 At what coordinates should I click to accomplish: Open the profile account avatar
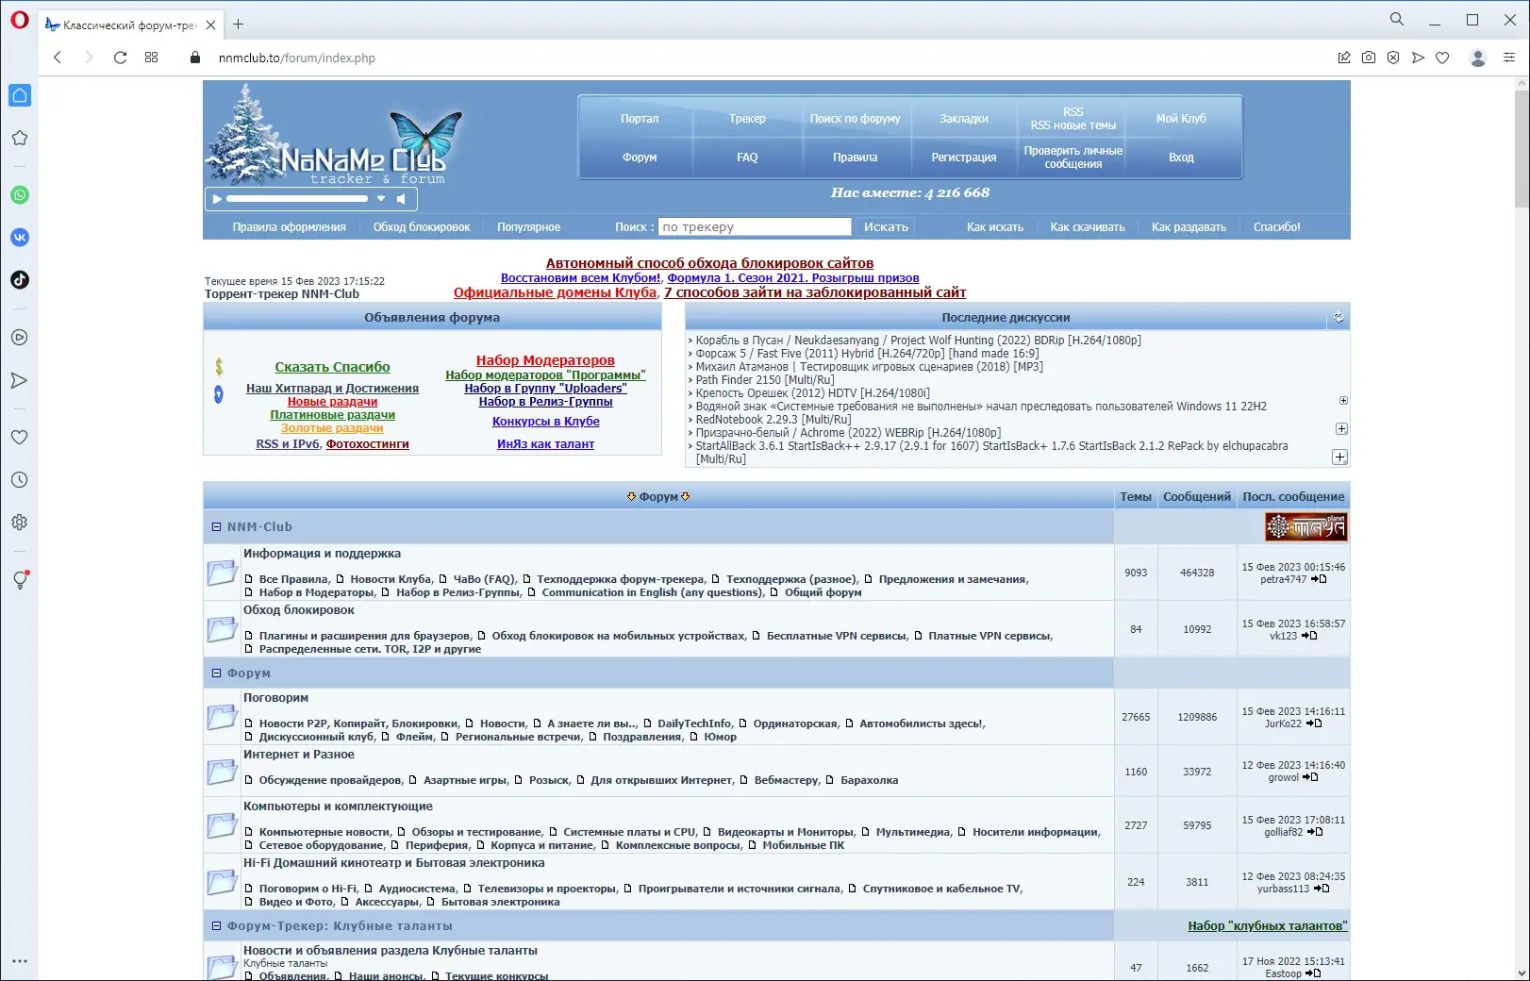point(1478,58)
